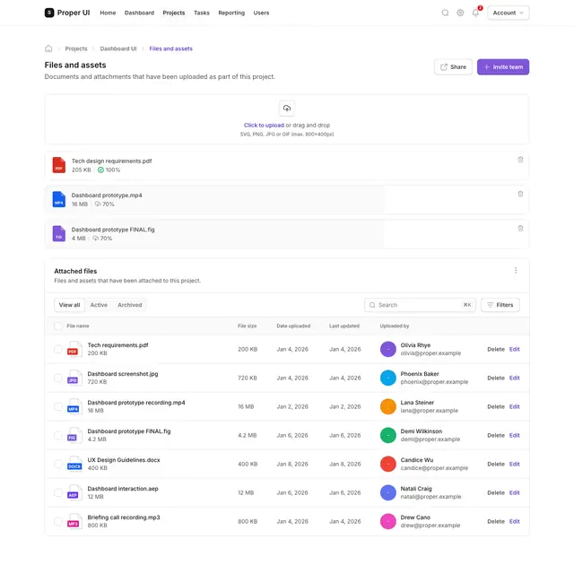The image size is (574, 574).
Task: Sort by File size column header
Action: [248, 326]
